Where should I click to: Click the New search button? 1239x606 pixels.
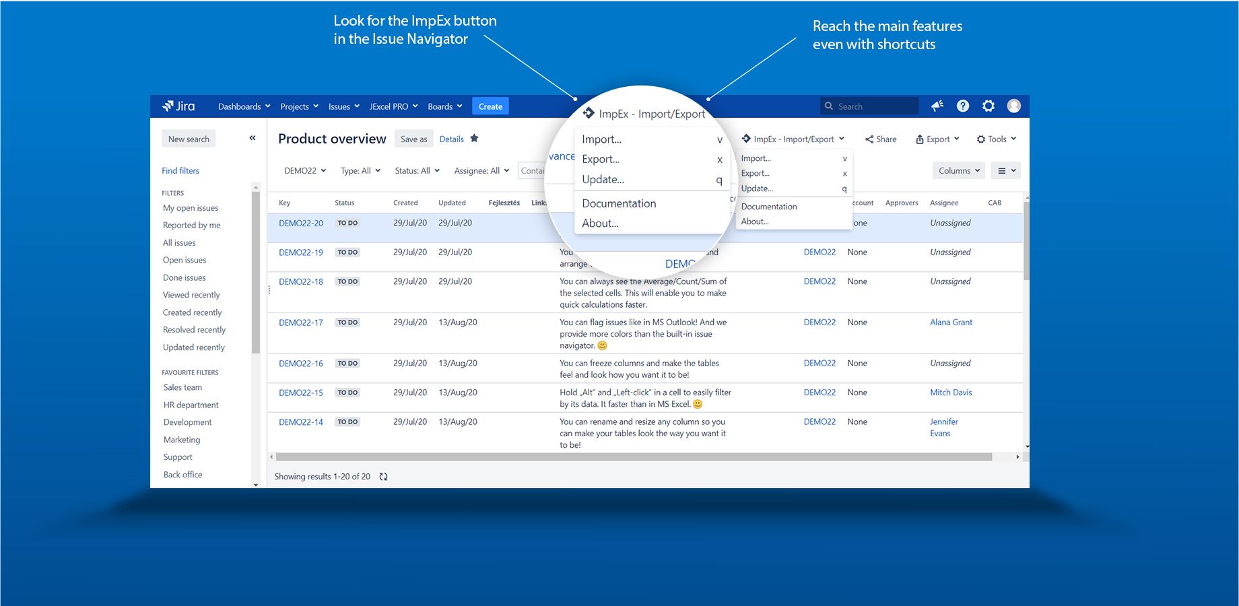tap(189, 139)
